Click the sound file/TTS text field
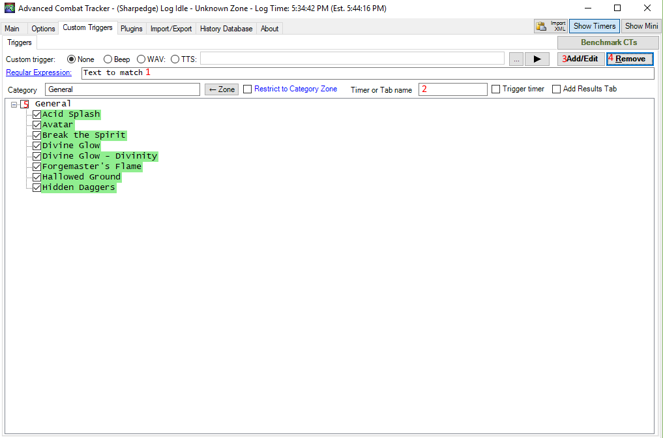 [352, 58]
